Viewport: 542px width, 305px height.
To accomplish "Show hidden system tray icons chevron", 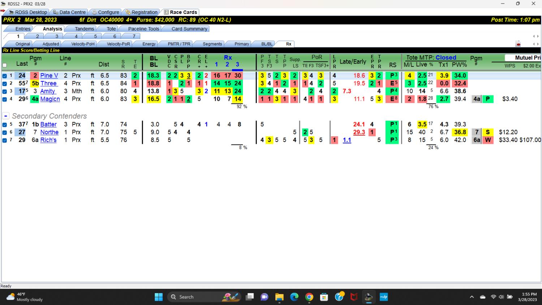I will [472, 297].
